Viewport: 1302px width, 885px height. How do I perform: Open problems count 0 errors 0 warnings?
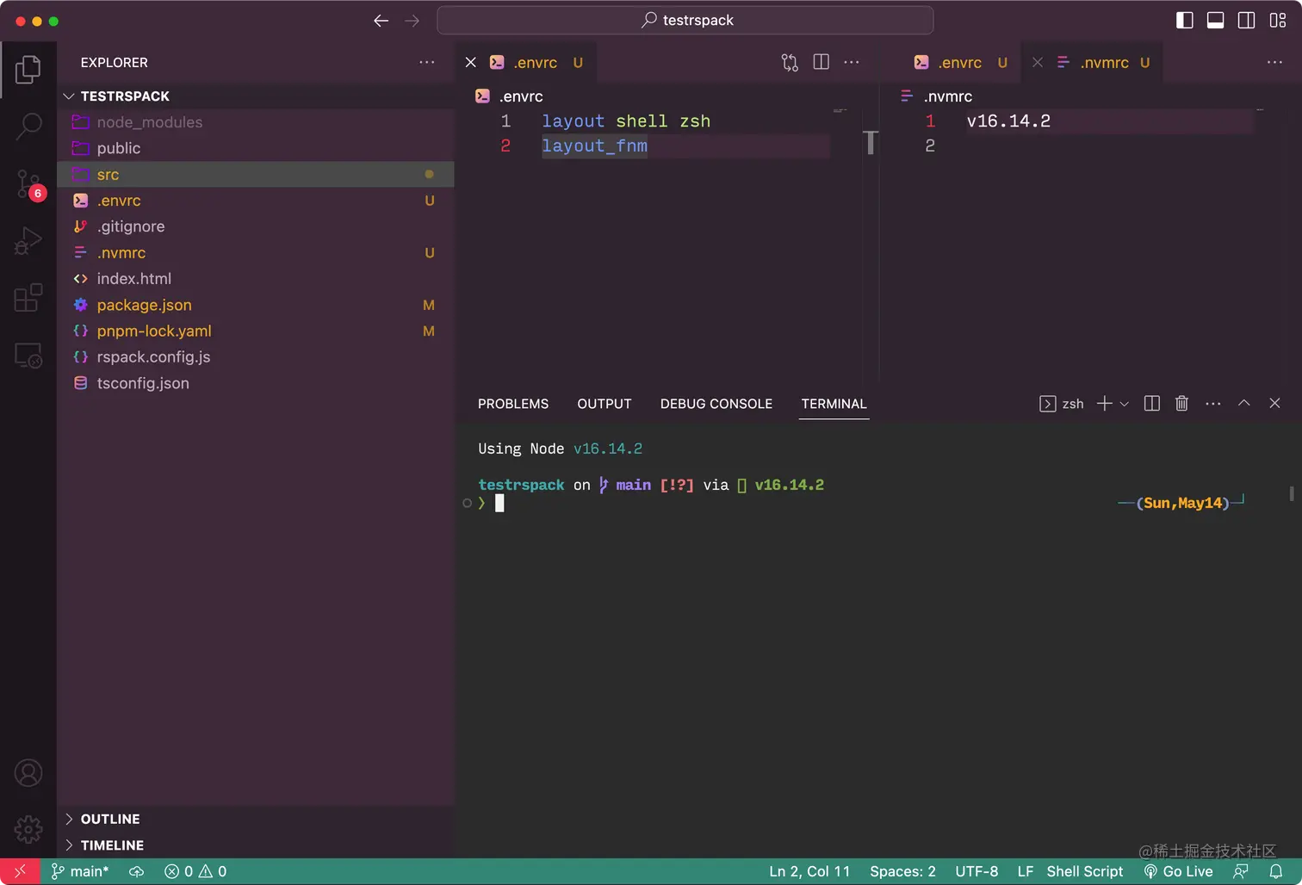tap(195, 871)
